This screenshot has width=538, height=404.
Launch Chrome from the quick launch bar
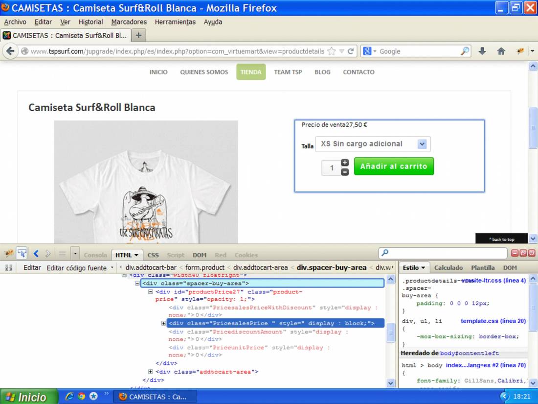(81, 396)
